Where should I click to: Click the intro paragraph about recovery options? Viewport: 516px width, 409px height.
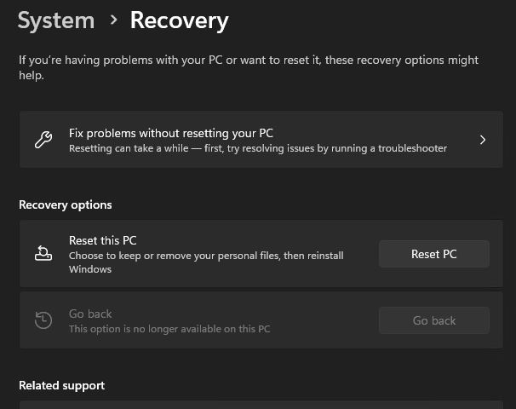pyautogui.click(x=249, y=67)
